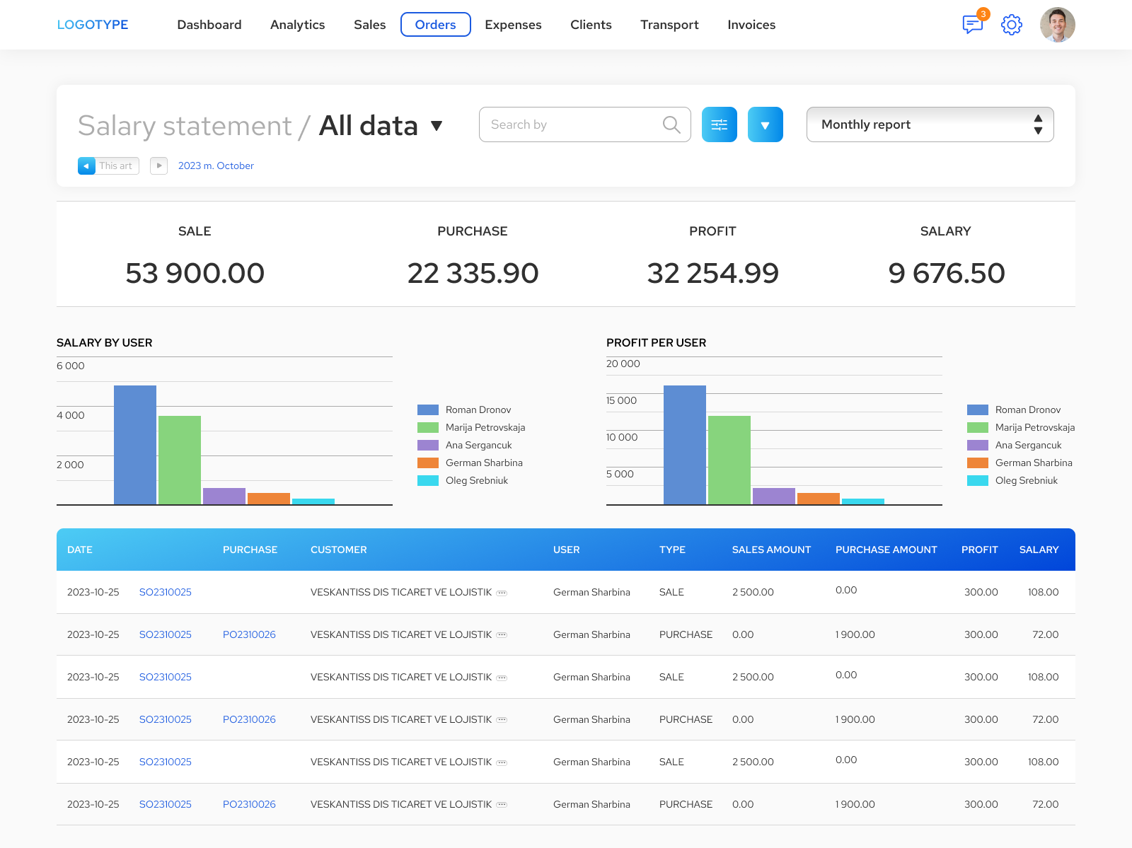Expand the All data dropdown arrow

[x=437, y=126]
